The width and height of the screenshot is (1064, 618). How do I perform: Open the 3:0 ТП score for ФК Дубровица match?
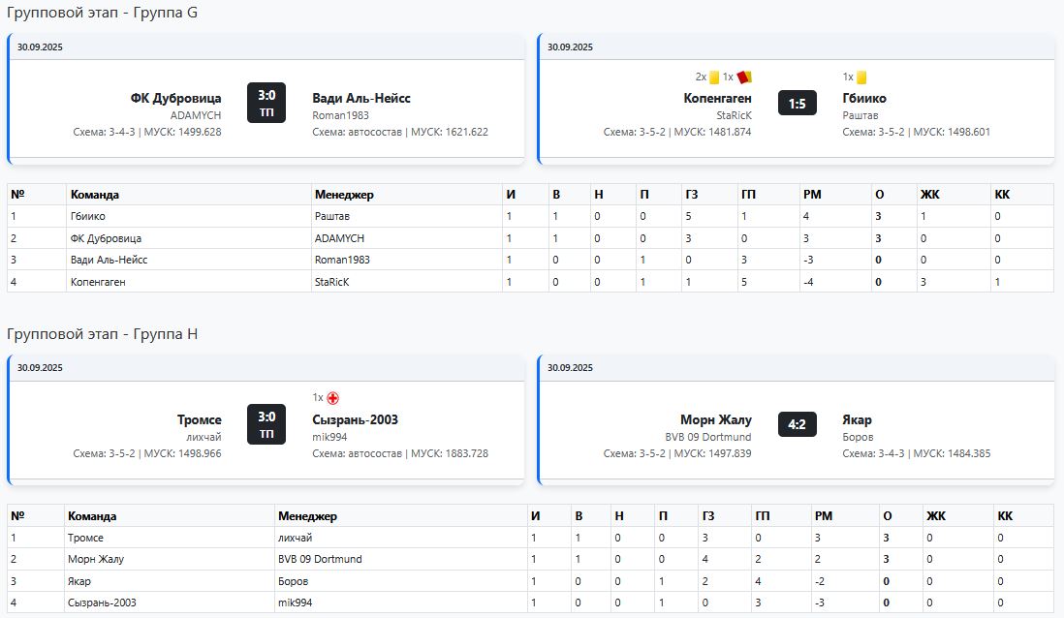(x=266, y=102)
